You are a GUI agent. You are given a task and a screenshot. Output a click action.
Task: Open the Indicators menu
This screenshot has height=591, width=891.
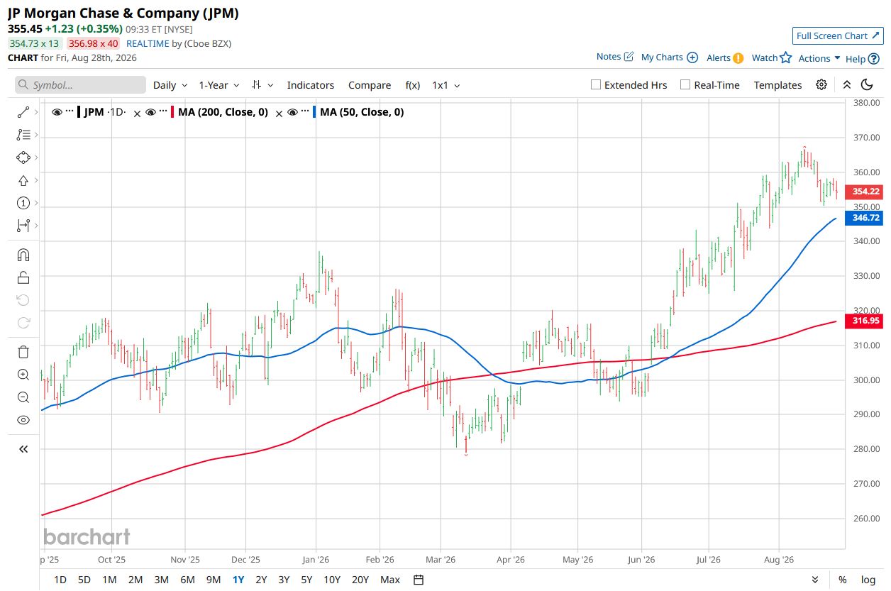pos(311,85)
